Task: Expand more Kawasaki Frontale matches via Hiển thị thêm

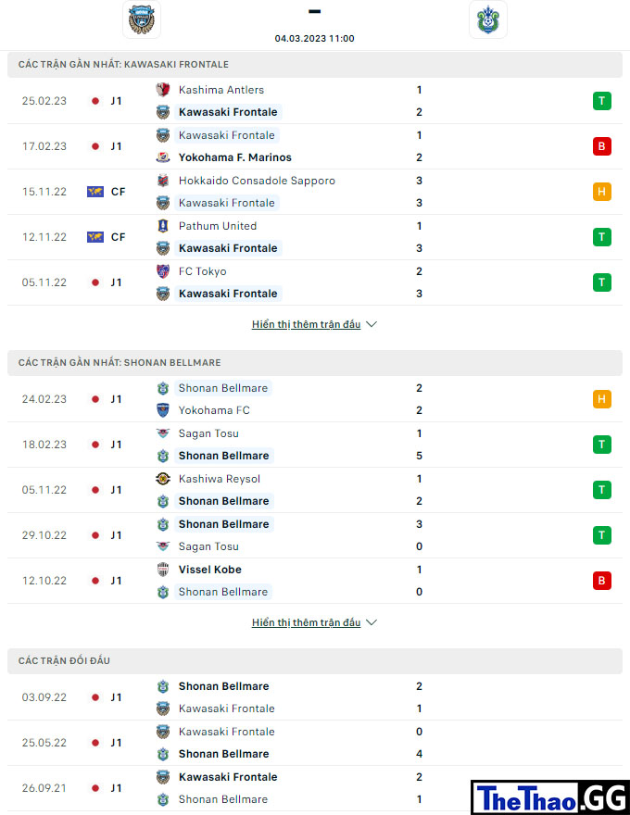Action: (306, 324)
